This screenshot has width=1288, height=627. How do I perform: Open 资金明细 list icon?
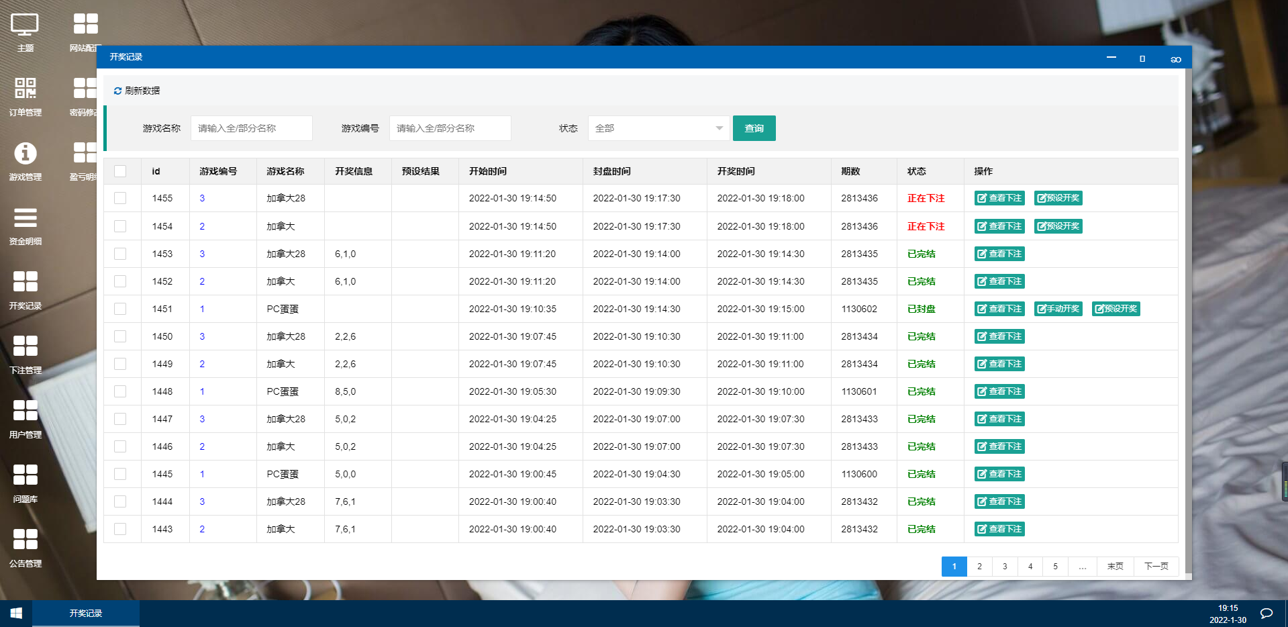(25, 218)
